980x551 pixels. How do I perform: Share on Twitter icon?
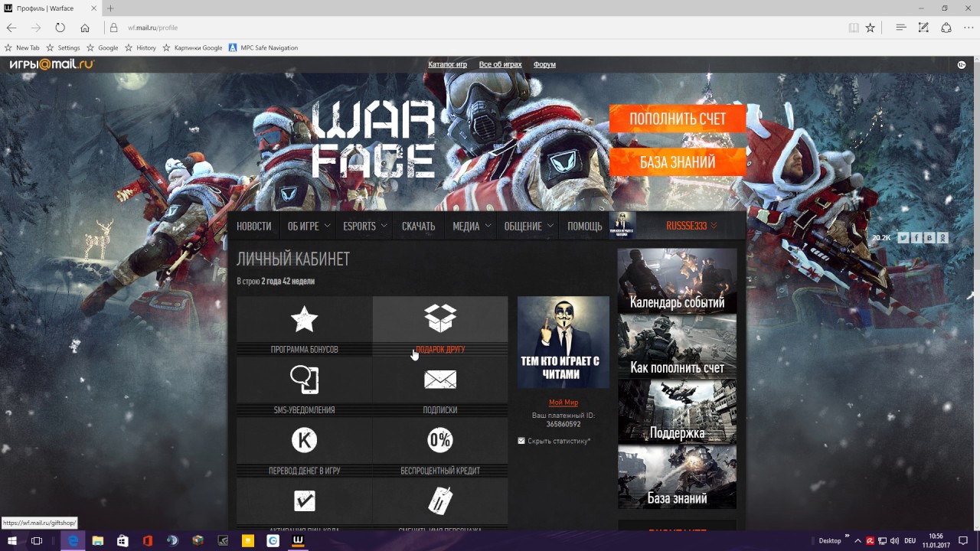pos(903,238)
